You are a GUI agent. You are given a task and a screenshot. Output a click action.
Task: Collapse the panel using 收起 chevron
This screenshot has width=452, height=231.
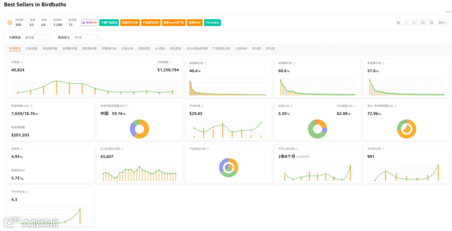pos(443,23)
